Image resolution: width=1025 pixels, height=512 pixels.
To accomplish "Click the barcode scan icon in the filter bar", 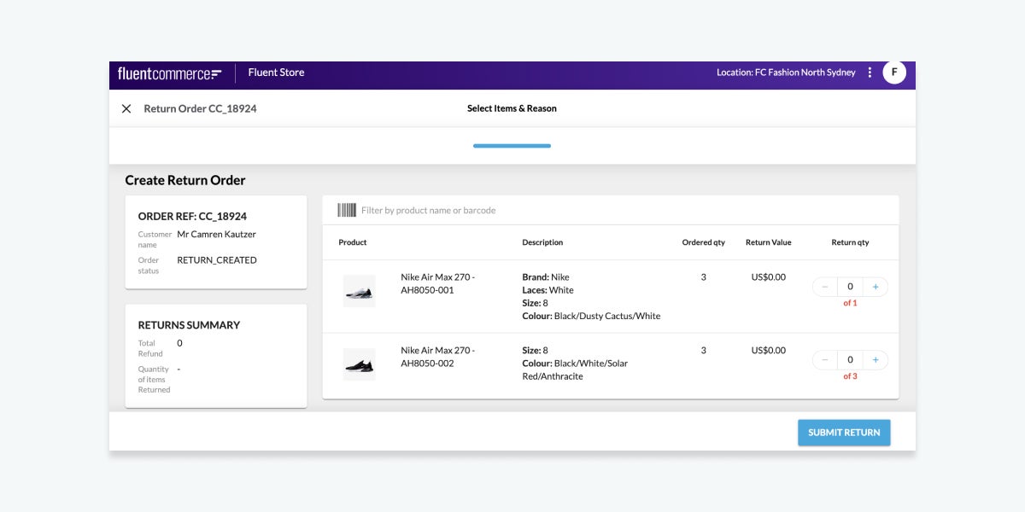I will coord(348,209).
